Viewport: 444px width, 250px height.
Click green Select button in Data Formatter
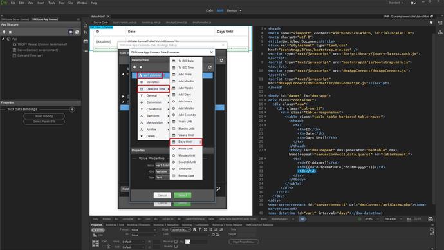(x=183, y=195)
